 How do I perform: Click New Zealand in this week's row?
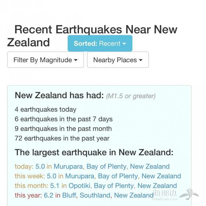(x=161, y=176)
